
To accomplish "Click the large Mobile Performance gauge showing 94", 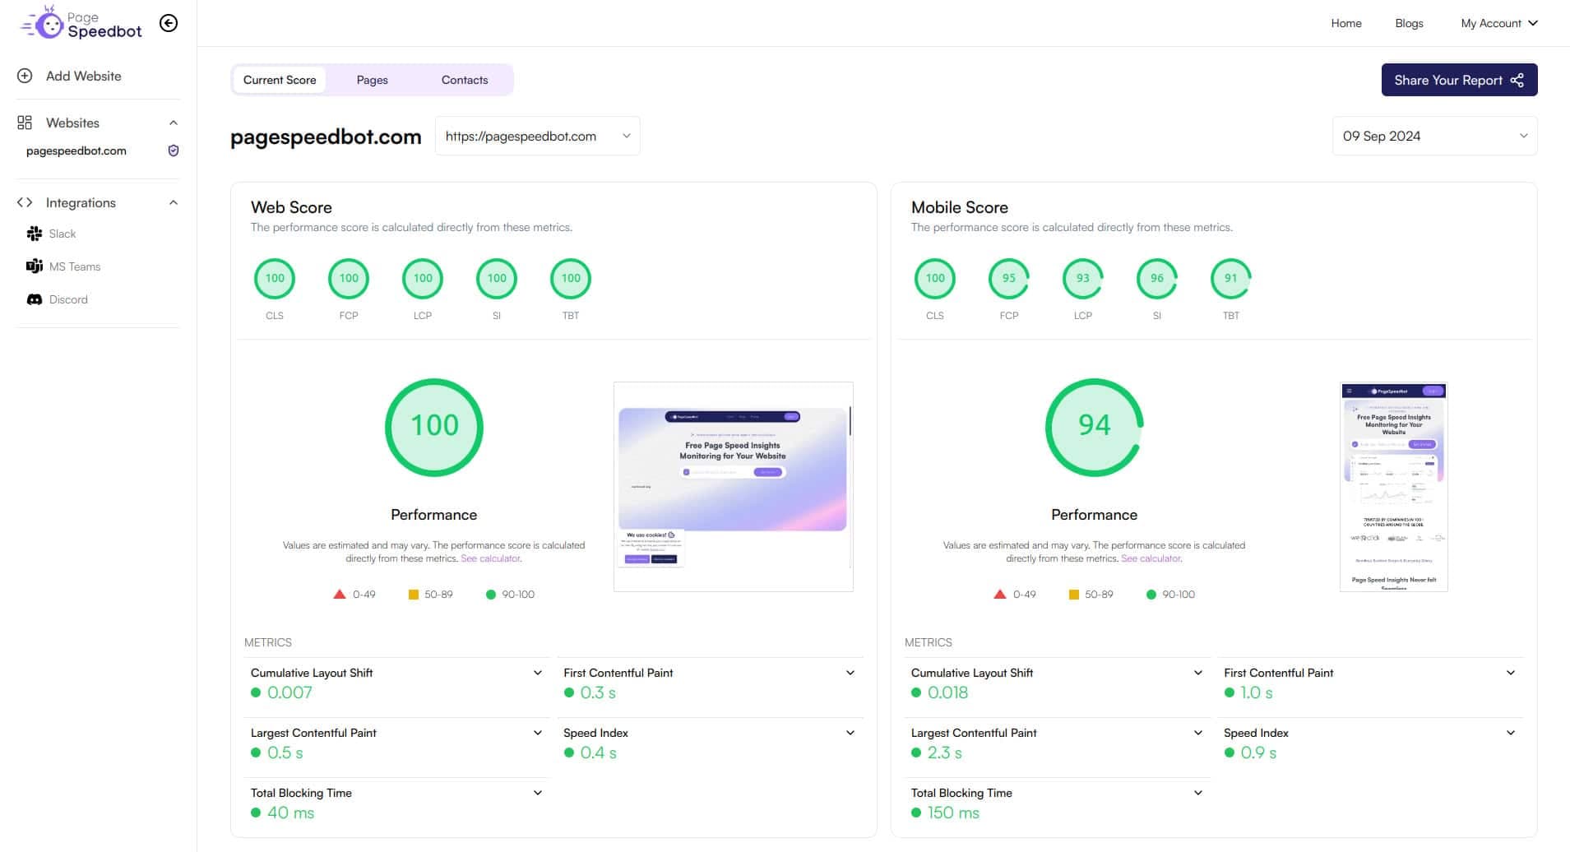I will point(1095,427).
